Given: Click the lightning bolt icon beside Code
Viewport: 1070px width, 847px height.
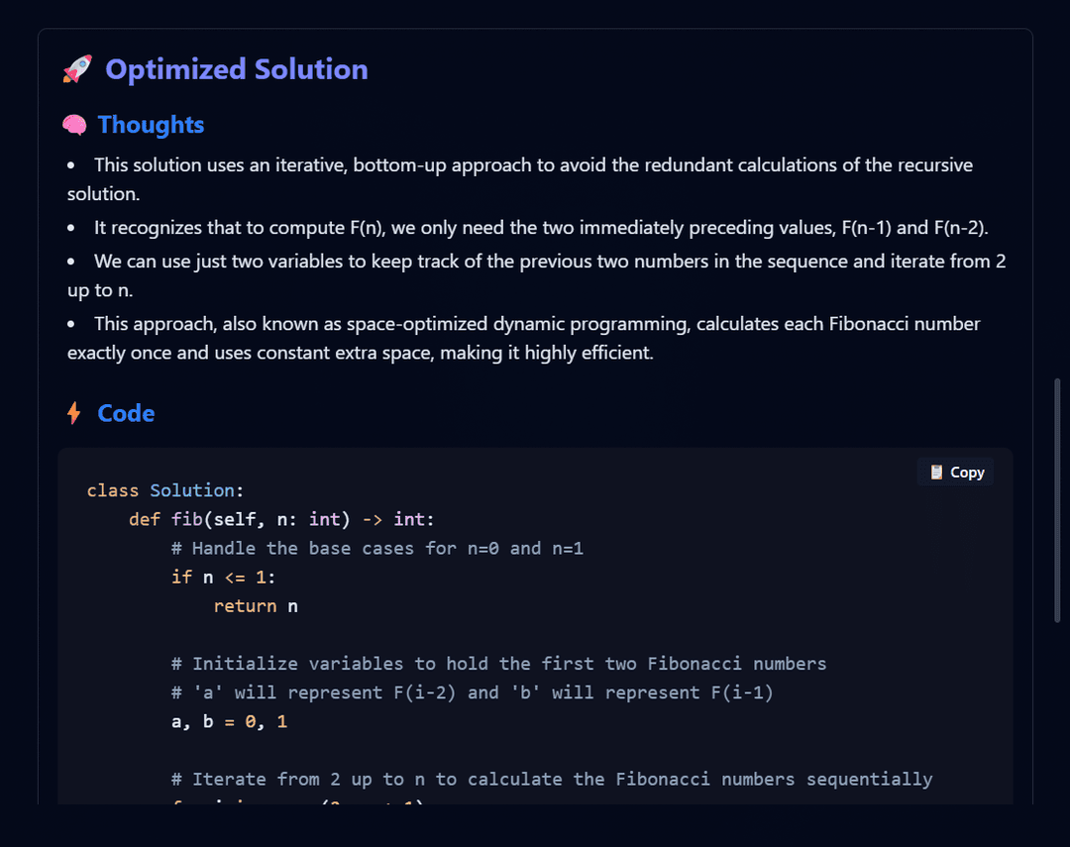Looking at the screenshot, I should (73, 413).
